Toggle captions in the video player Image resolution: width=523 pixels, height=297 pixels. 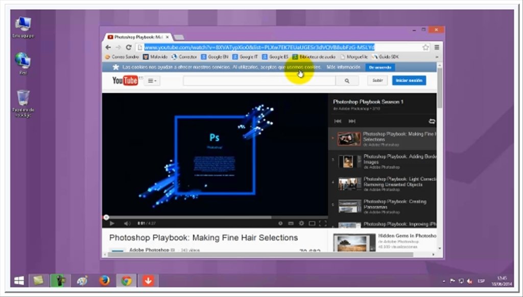(291, 223)
